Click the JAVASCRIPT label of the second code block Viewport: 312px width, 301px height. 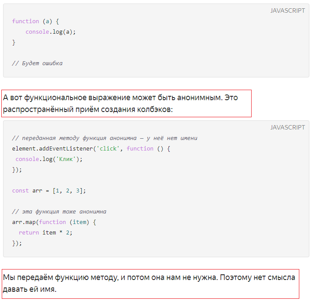287,127
